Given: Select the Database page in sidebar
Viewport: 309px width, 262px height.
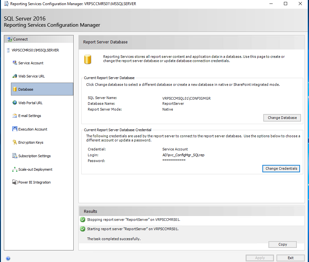Looking at the screenshot, I should (x=42, y=89).
